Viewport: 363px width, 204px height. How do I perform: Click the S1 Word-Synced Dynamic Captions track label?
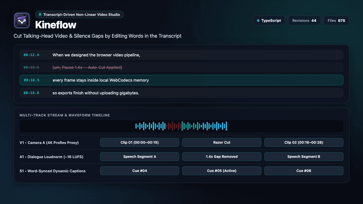52,171
